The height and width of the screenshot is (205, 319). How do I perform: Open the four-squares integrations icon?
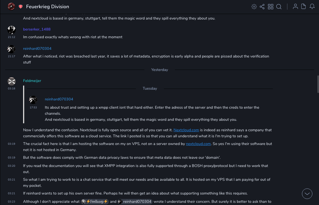point(271,7)
